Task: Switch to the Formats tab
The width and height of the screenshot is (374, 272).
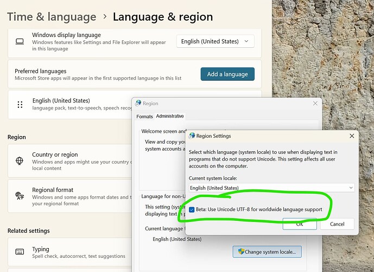Action: (144, 116)
